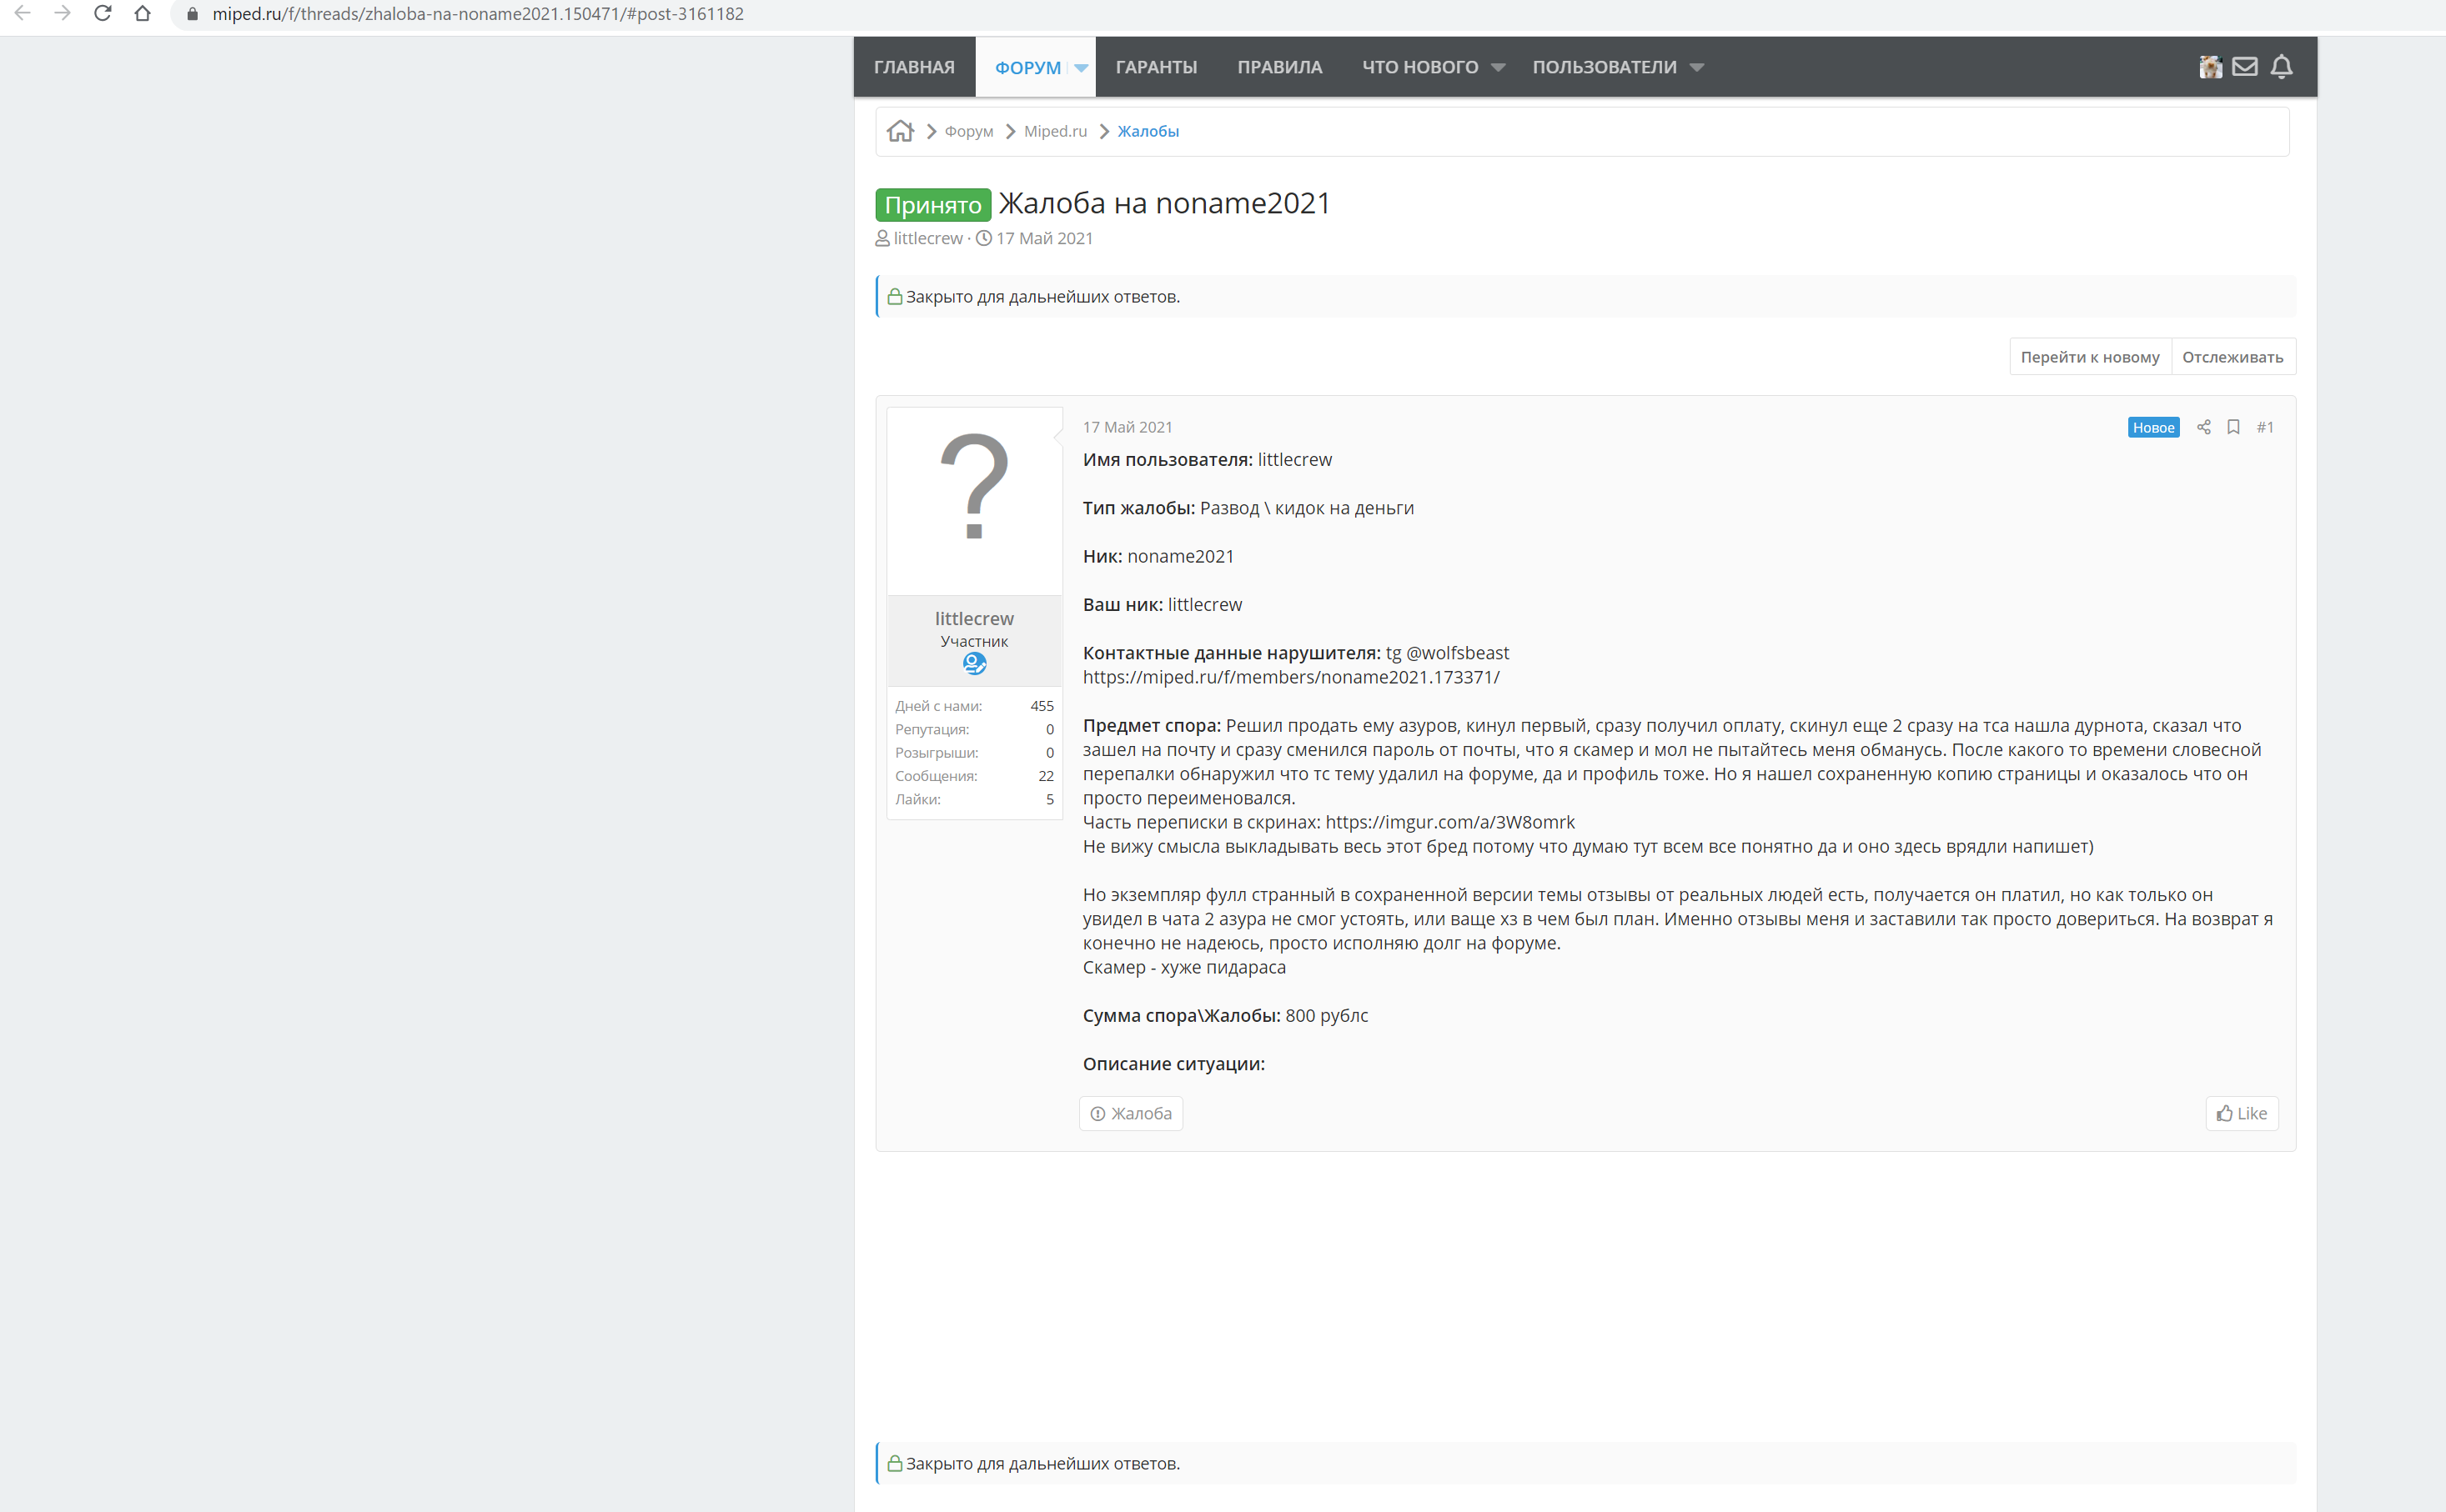This screenshot has height=1512, width=2446.
Task: Click the share icon on post #1
Action: pyautogui.click(x=2202, y=427)
